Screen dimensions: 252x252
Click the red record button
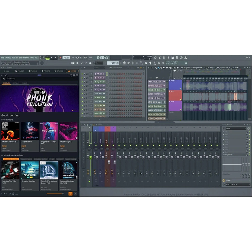[x=60, y=58]
